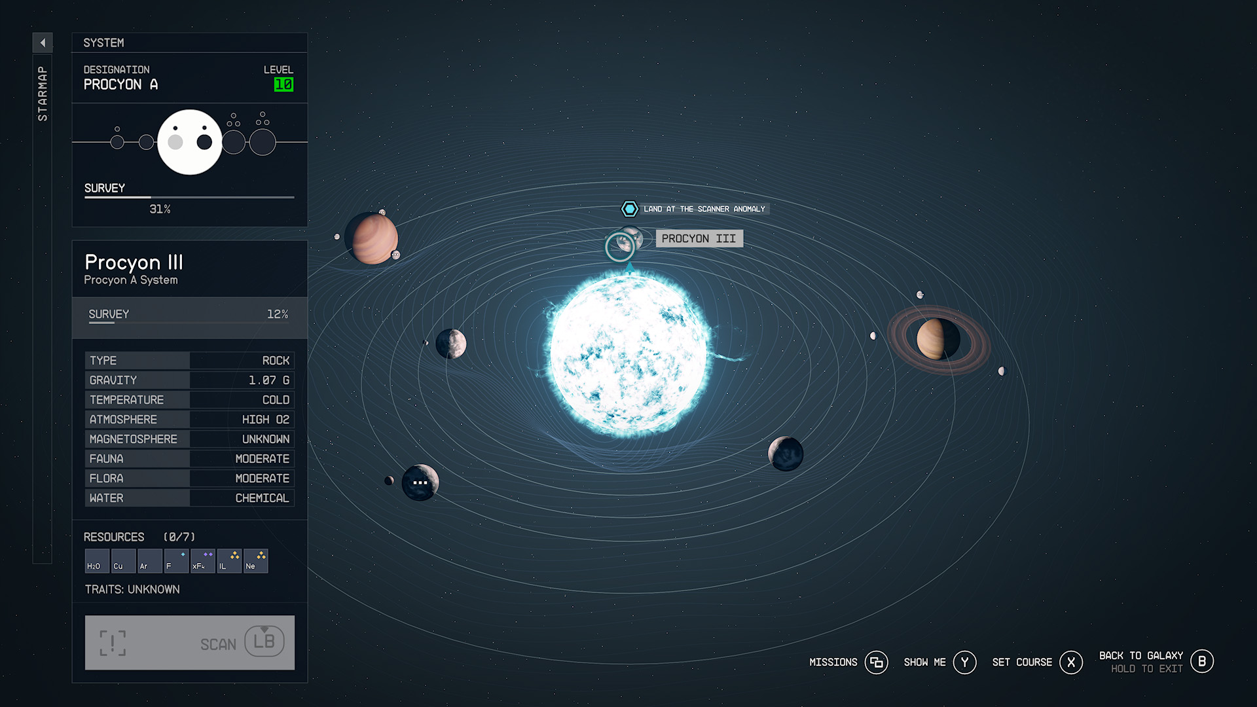Click the SCAN button
The image size is (1257, 707).
[189, 642]
